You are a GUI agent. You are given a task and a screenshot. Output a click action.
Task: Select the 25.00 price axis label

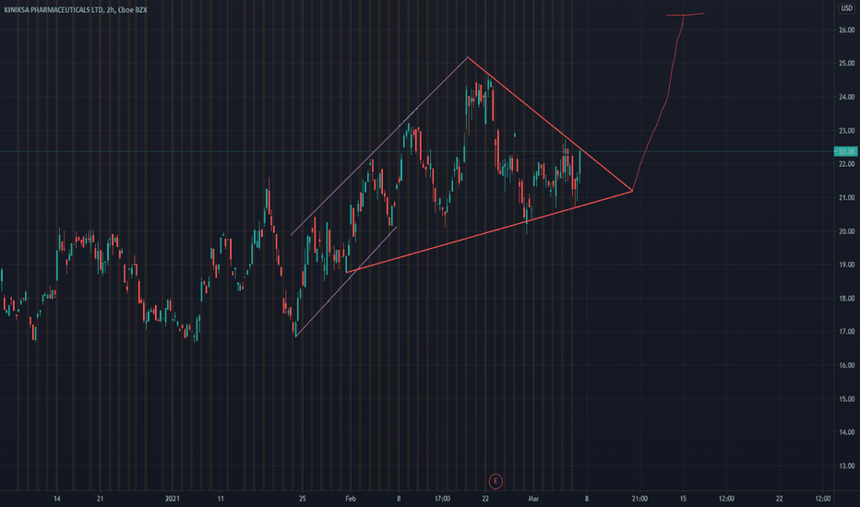pos(846,64)
